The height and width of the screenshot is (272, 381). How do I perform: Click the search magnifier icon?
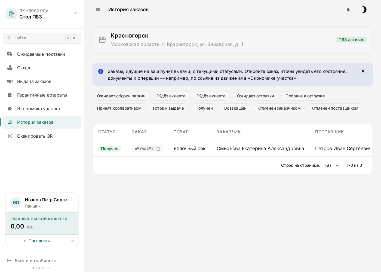pyautogui.click(x=9, y=38)
